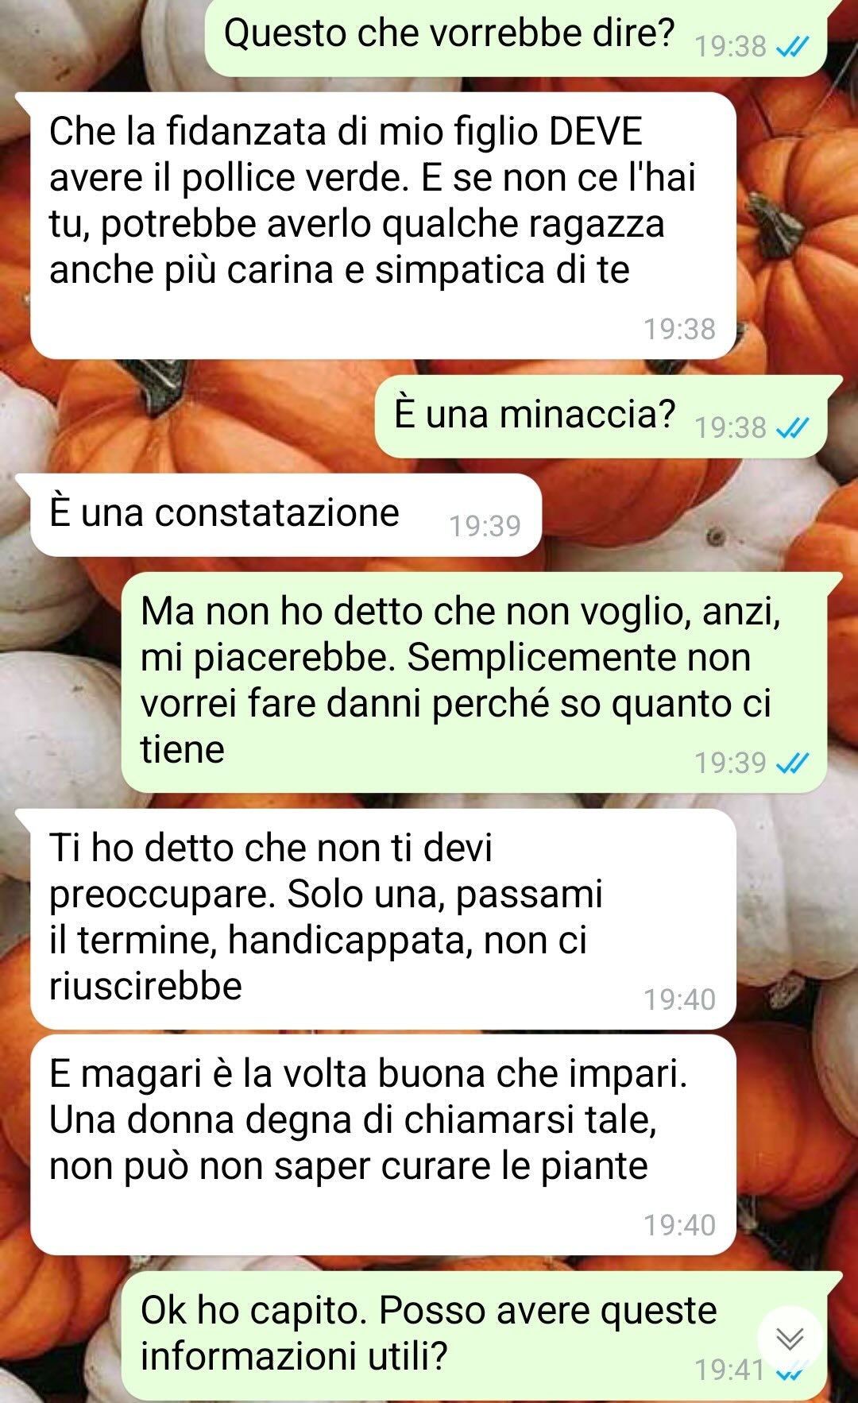This screenshot has height=1403, width=858.
Task: Tap the scroll-to-bottom double chevron button
Action: tap(790, 1339)
